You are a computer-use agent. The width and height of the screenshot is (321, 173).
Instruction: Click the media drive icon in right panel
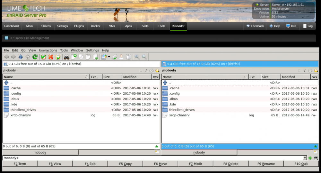[164, 64]
